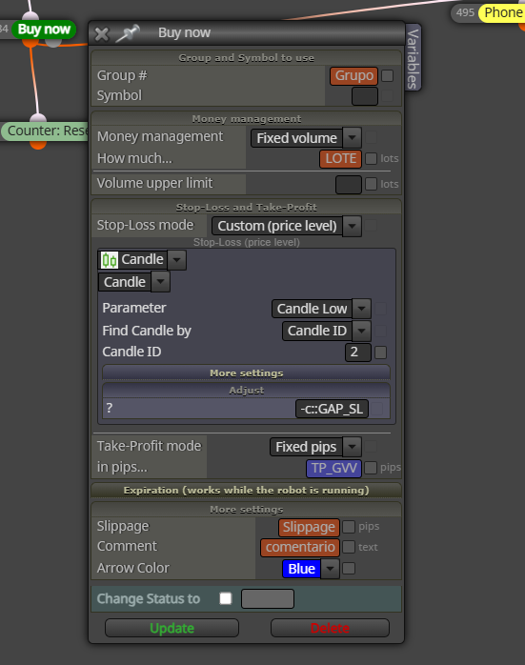Click the Volume upper limit field
This screenshot has width=525, height=665.
pyautogui.click(x=349, y=185)
